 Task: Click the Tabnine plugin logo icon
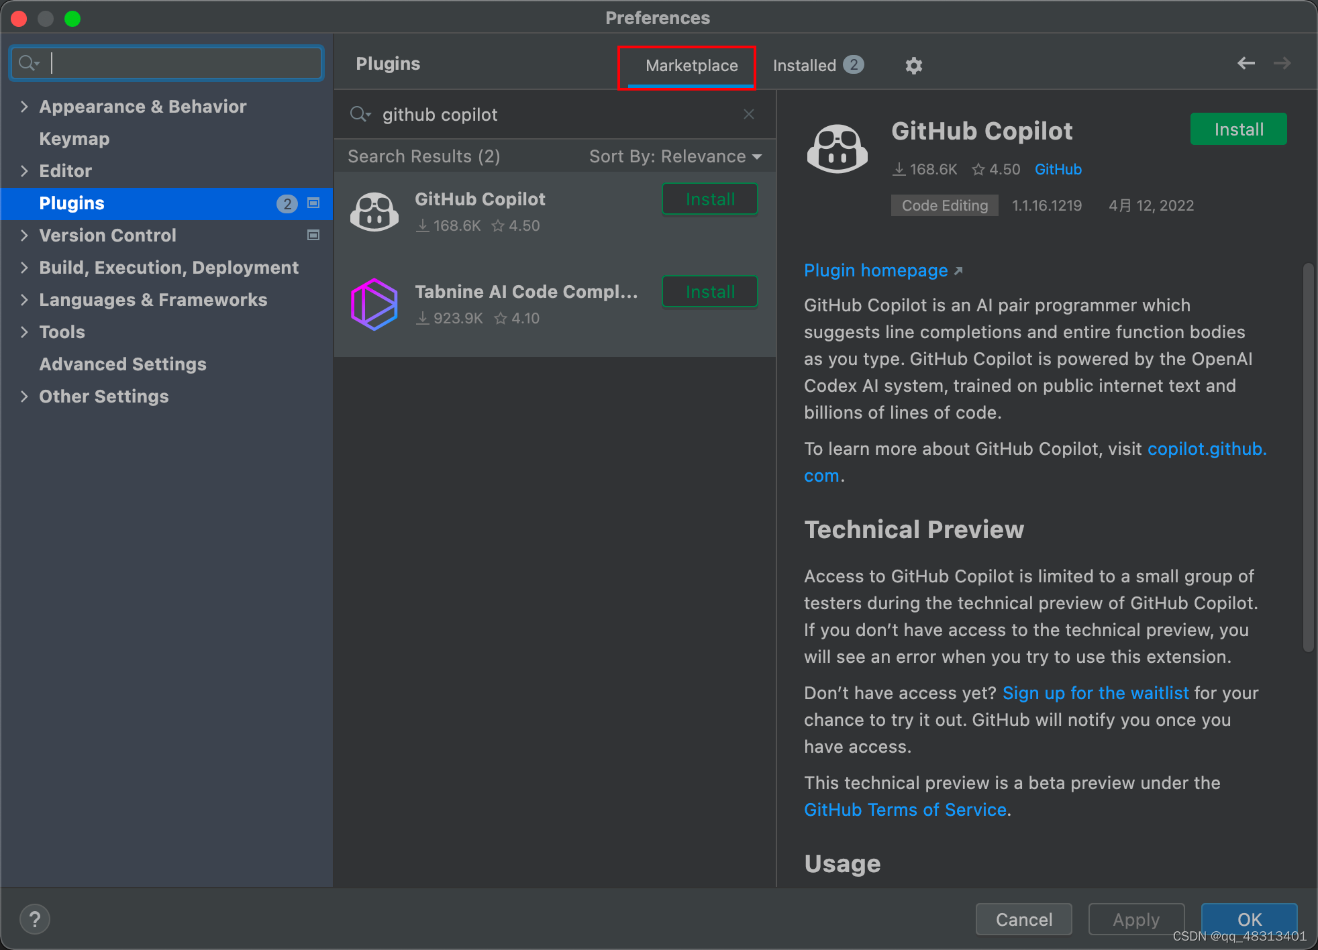click(374, 305)
